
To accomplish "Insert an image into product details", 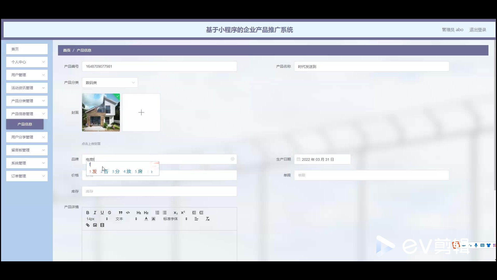I will [95, 225].
